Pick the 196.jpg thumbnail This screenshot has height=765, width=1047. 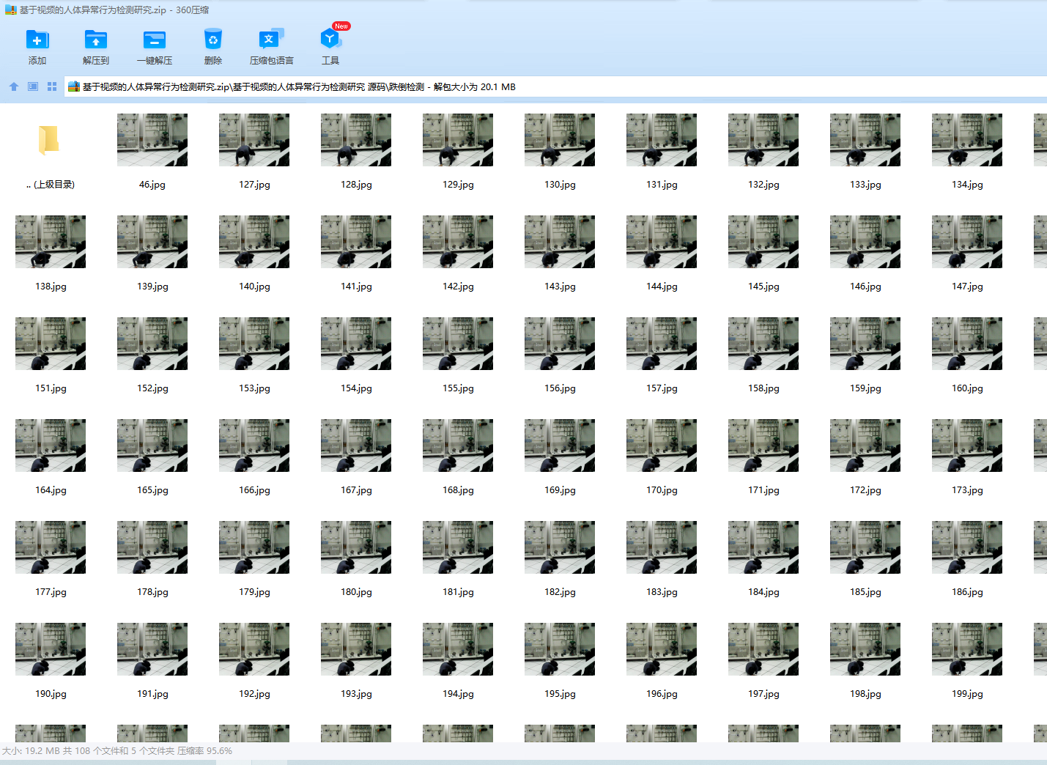point(662,649)
